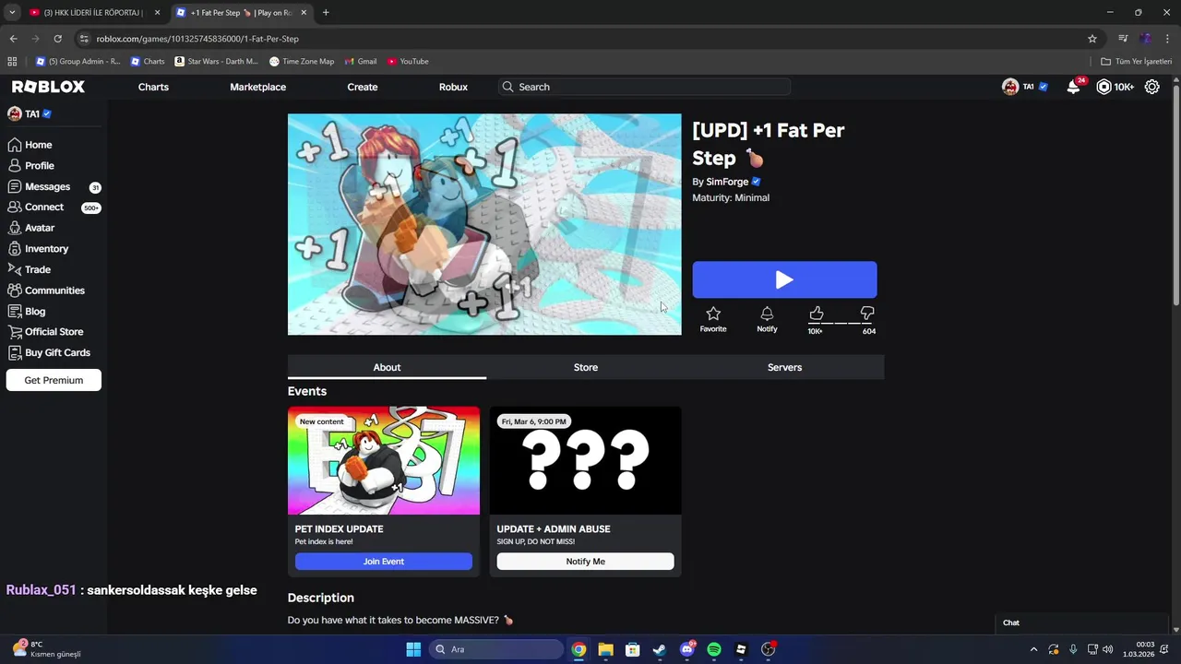Open File Explorer from the taskbar

coord(605,649)
